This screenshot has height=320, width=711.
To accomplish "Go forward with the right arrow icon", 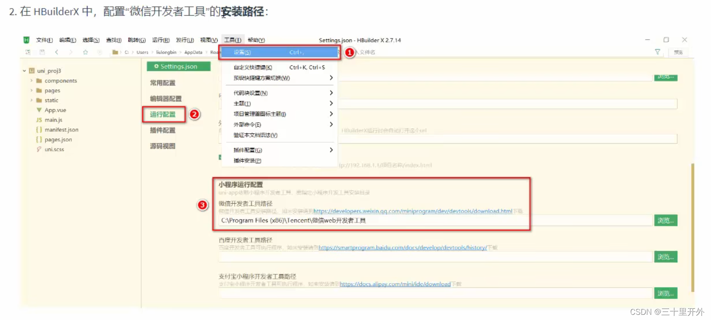I will (71, 52).
